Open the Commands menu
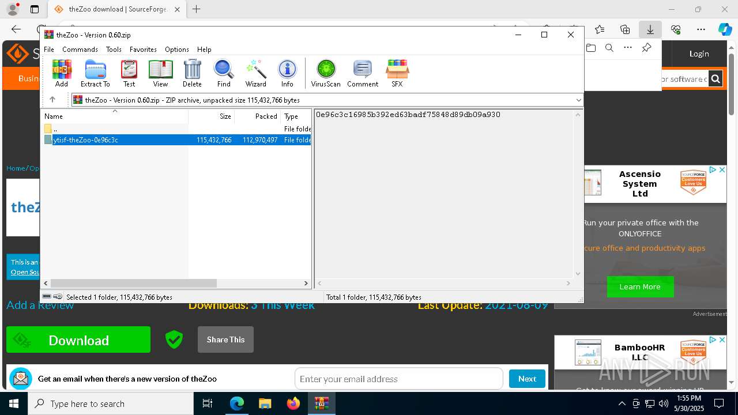The height and width of the screenshot is (415, 738). tap(80, 50)
